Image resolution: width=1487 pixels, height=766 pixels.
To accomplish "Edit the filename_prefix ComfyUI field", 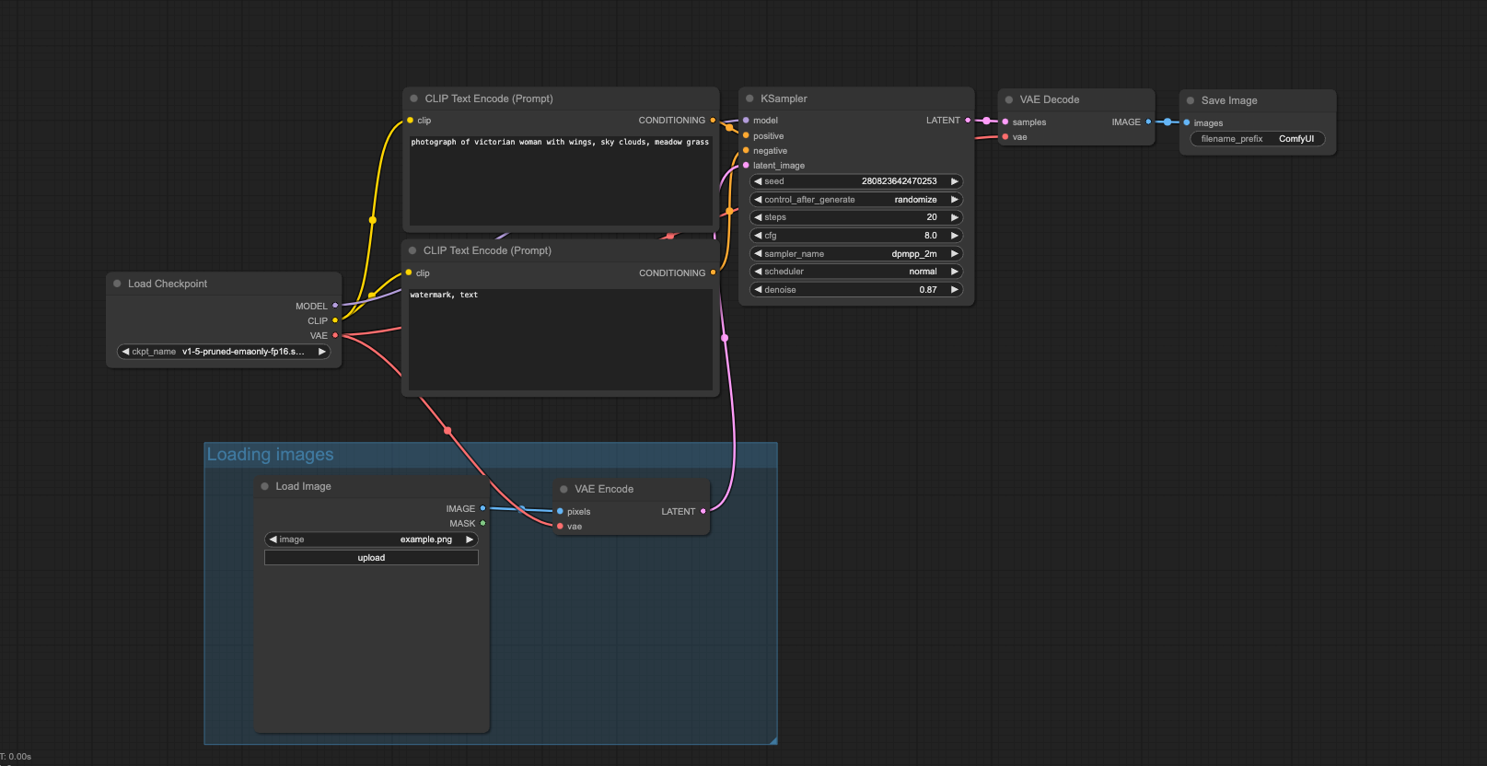I will point(1258,139).
